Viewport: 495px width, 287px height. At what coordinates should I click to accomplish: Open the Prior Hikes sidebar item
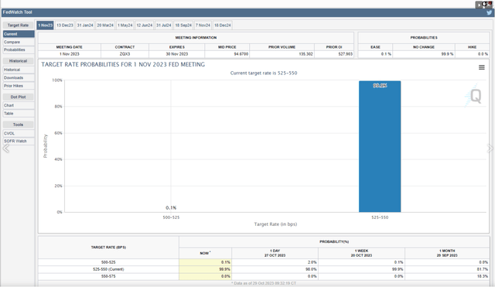19,86
